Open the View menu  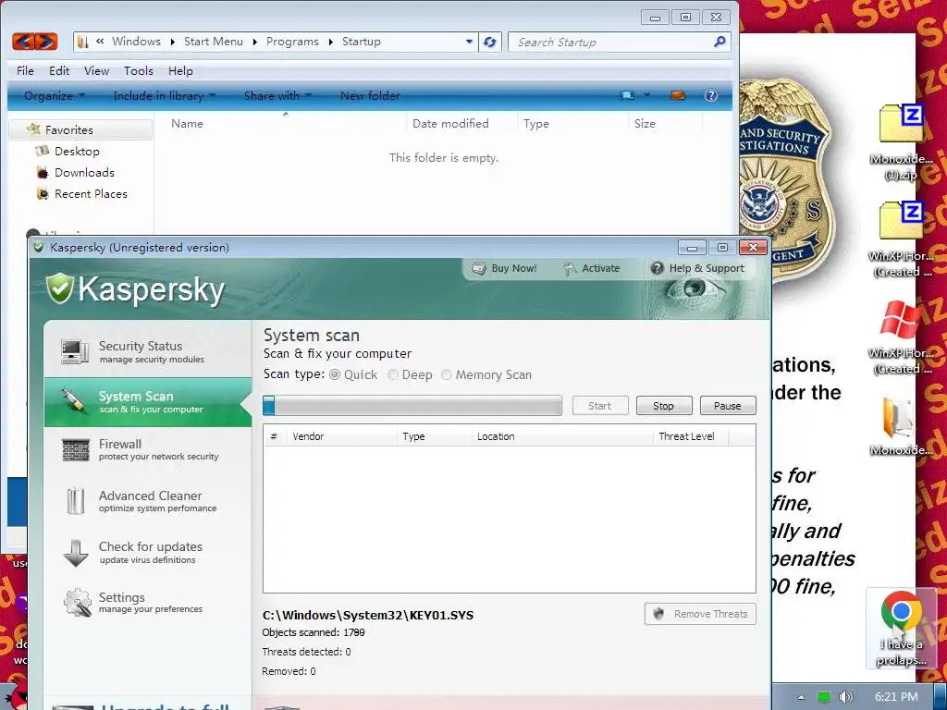(96, 70)
